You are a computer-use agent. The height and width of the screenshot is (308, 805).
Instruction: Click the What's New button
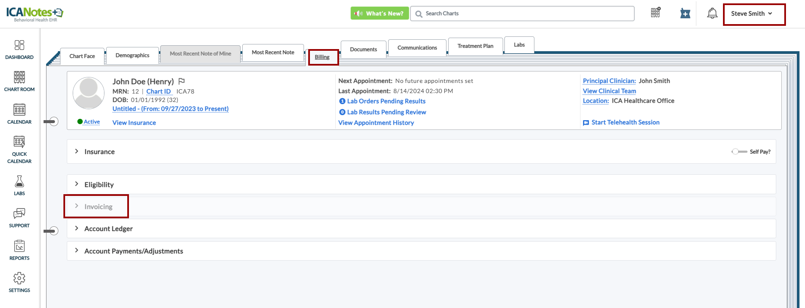tap(379, 14)
